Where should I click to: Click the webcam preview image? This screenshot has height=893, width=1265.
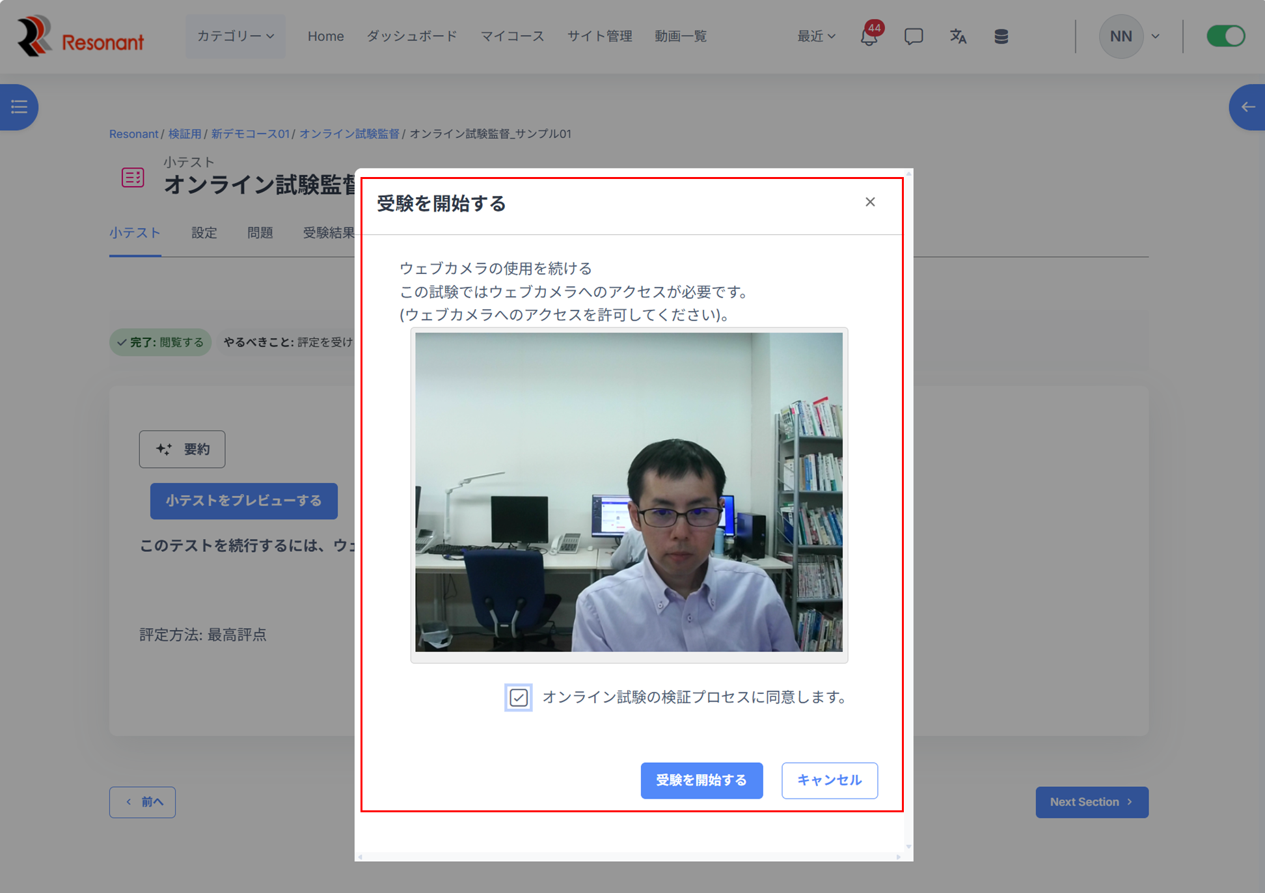(629, 492)
